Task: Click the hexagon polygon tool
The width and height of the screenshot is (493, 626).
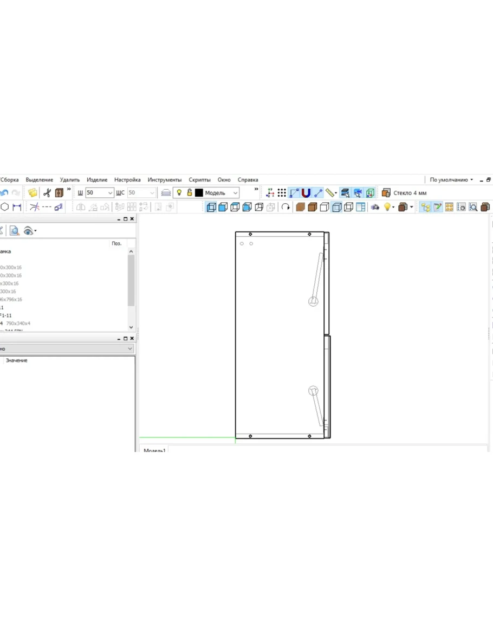Action: click(5, 207)
